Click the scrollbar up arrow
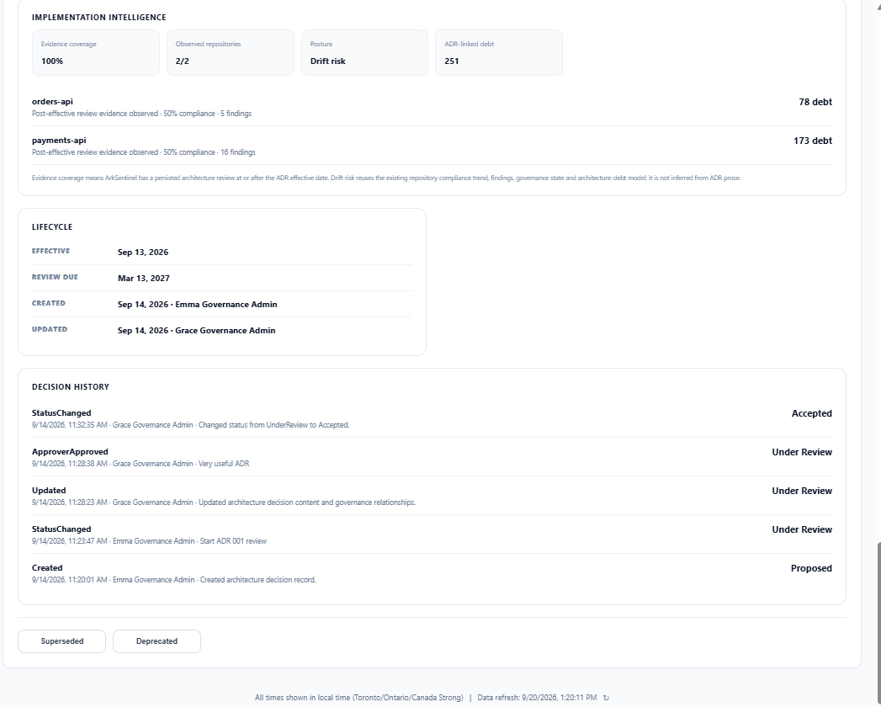Image resolution: width=881 pixels, height=707 pixels. coord(878,3)
